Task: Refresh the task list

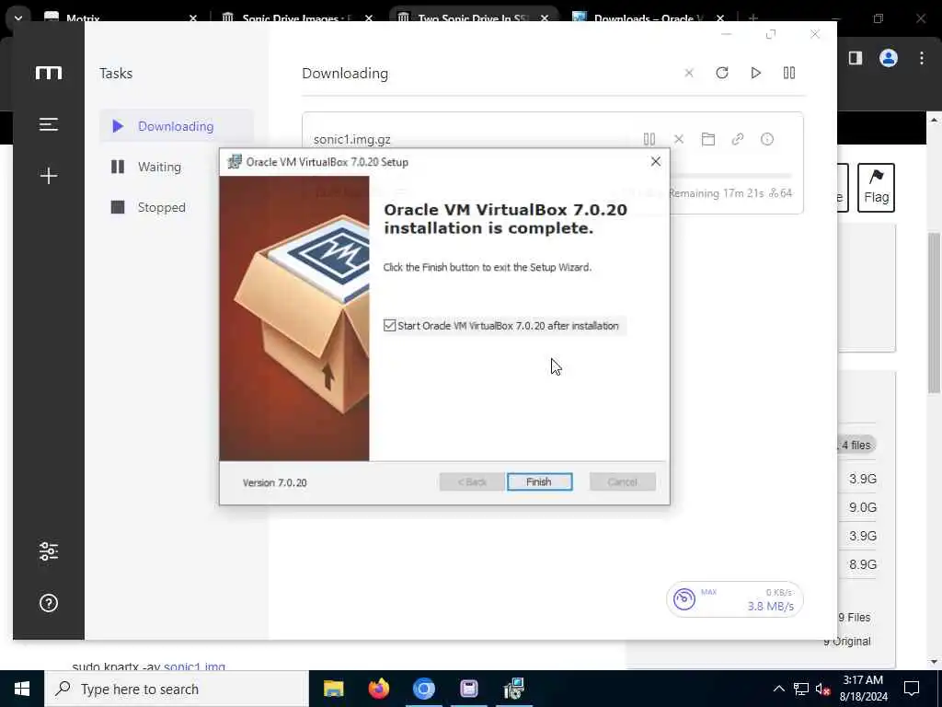Action: tap(722, 73)
